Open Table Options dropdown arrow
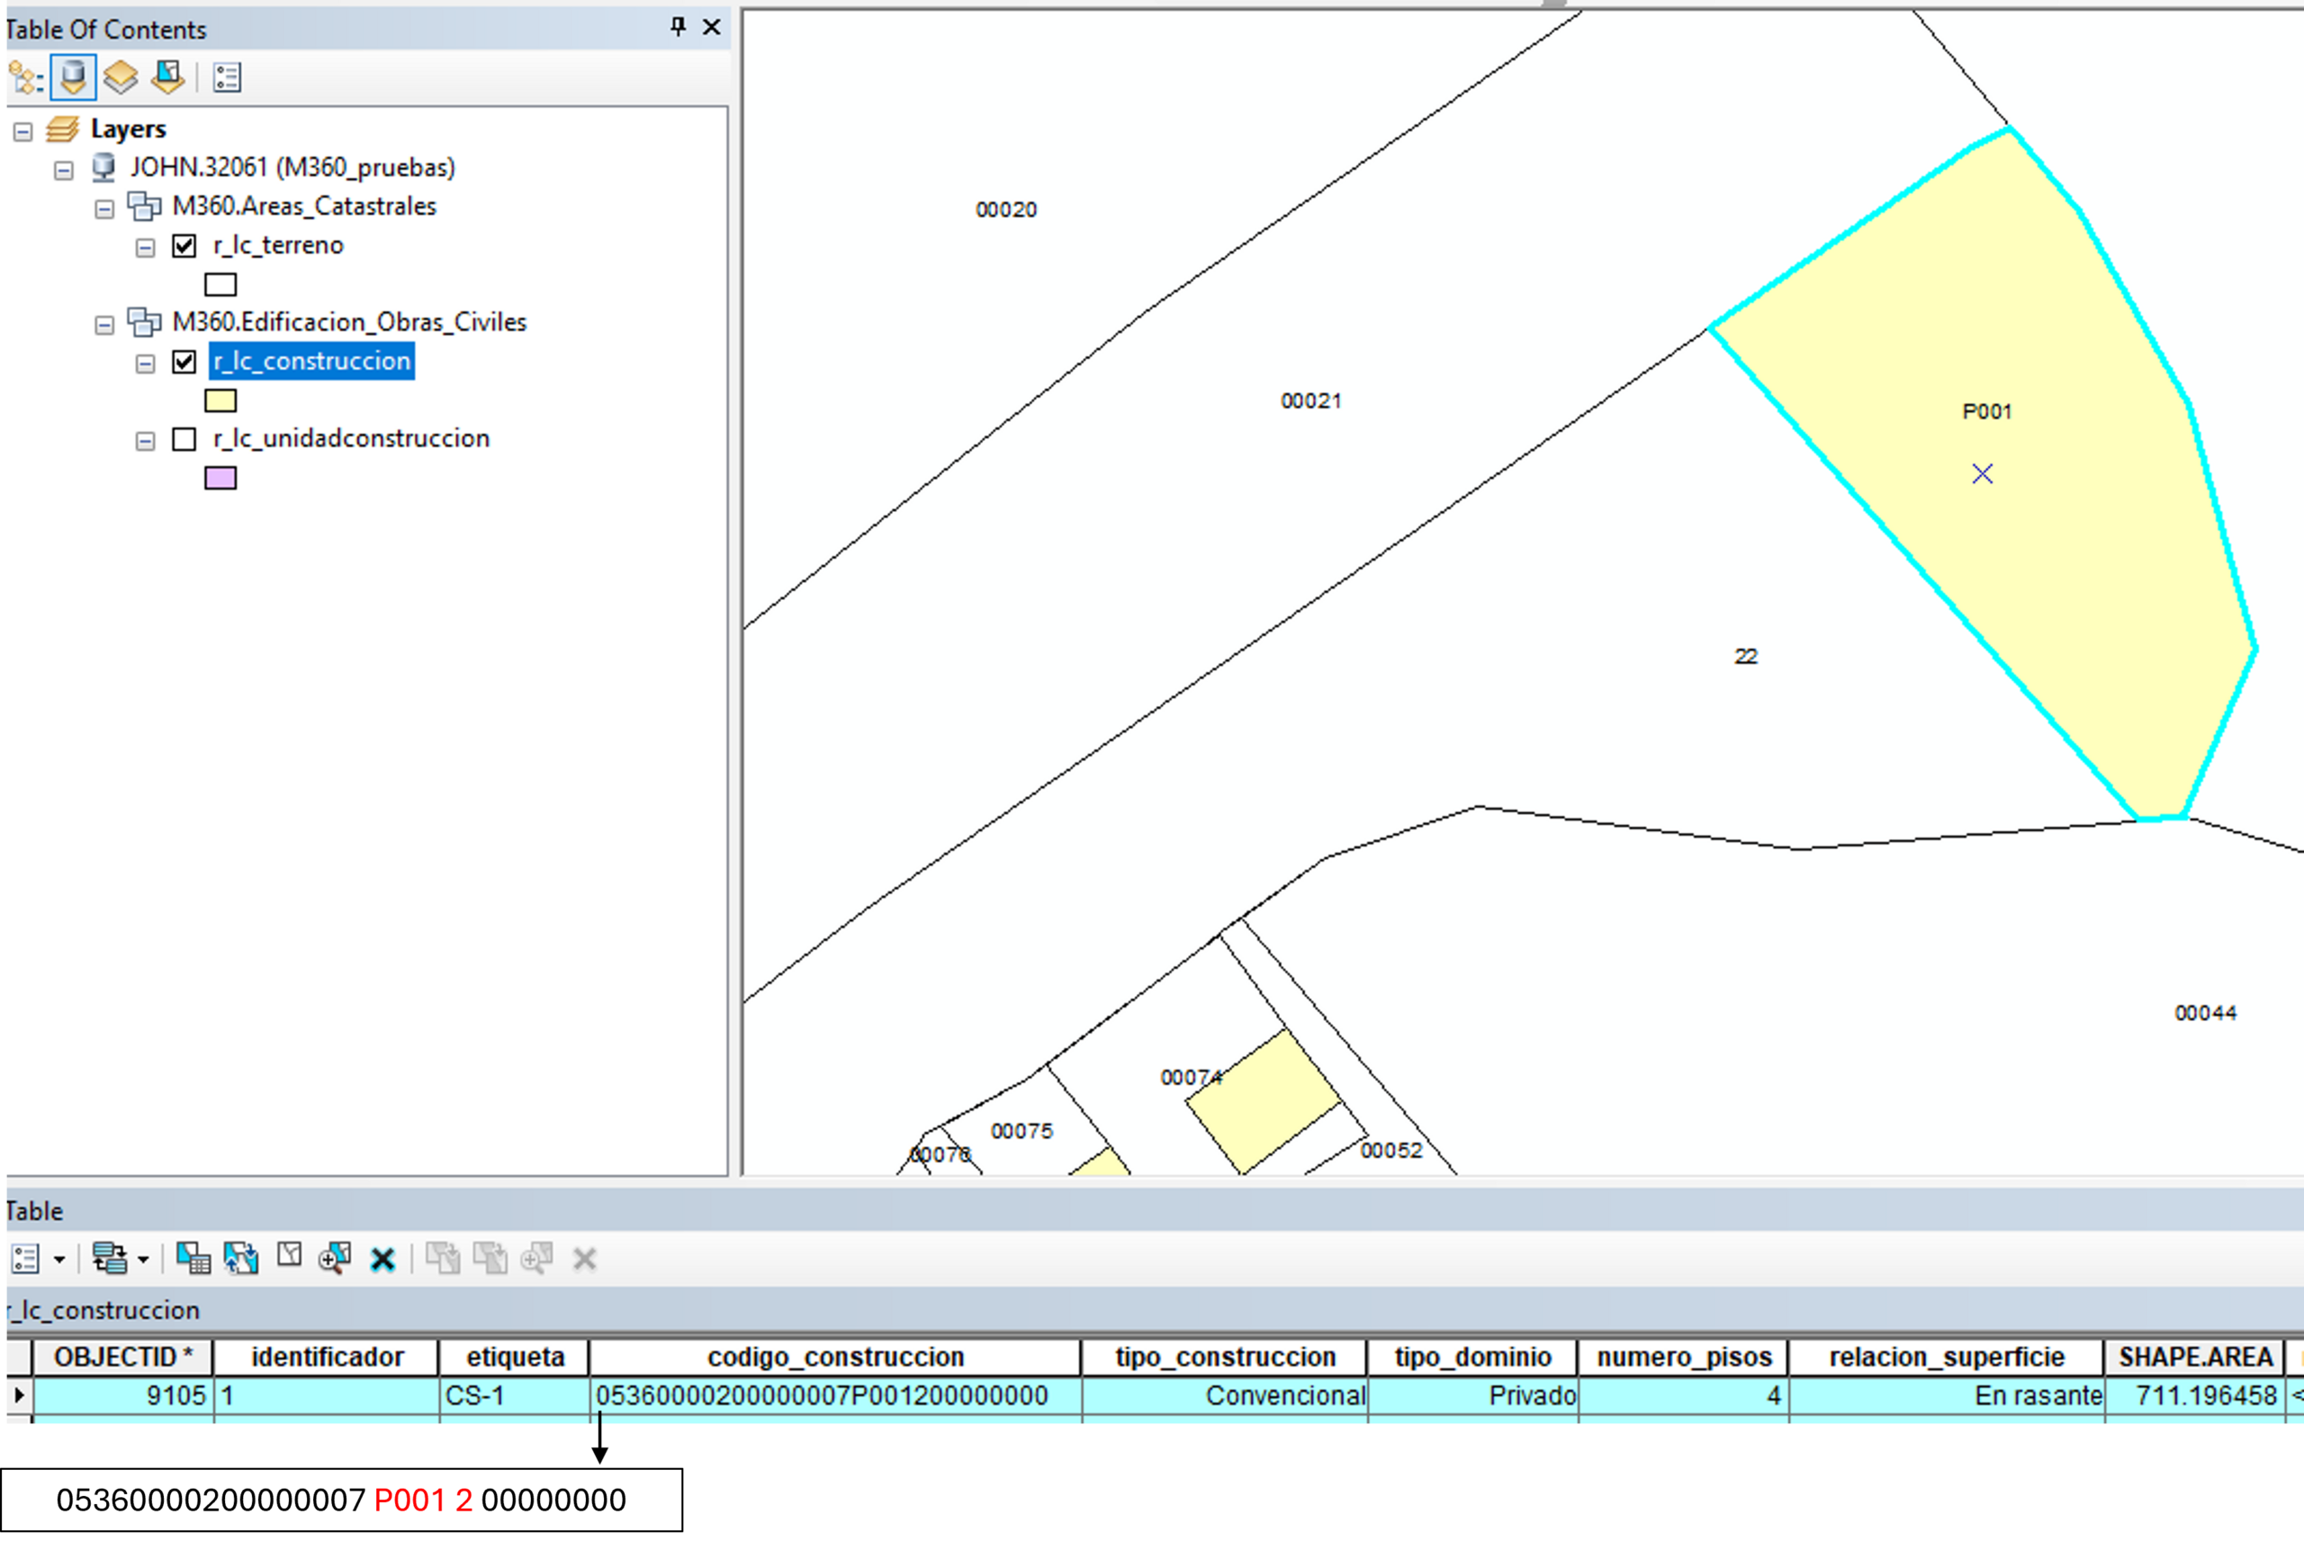2304x1541 pixels. (x=60, y=1259)
